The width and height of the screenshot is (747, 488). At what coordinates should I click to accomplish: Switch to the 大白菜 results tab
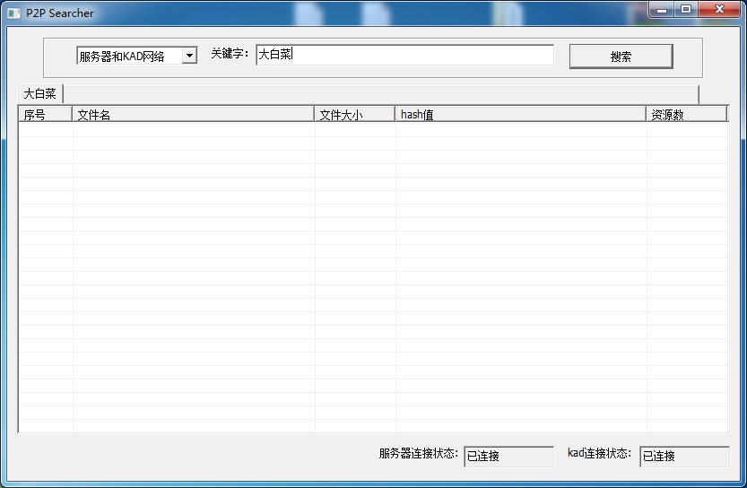point(40,93)
